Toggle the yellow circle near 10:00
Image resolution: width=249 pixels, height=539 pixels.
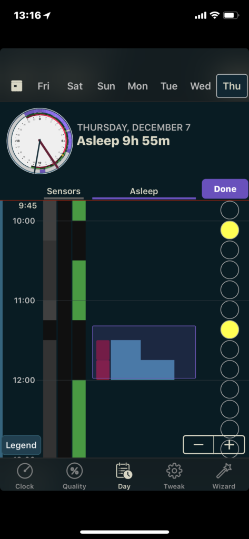coord(230,231)
